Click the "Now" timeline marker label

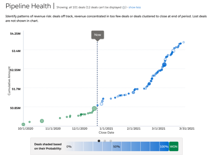click(x=97, y=35)
